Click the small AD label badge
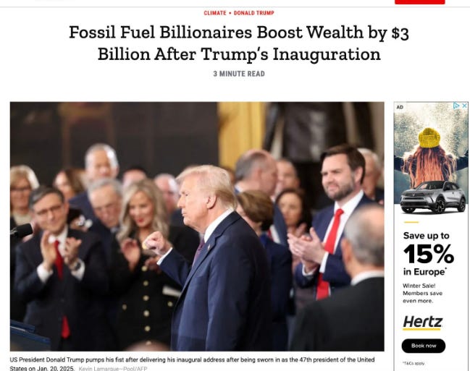Image resolution: width=470 pixels, height=371 pixels. pos(400,107)
